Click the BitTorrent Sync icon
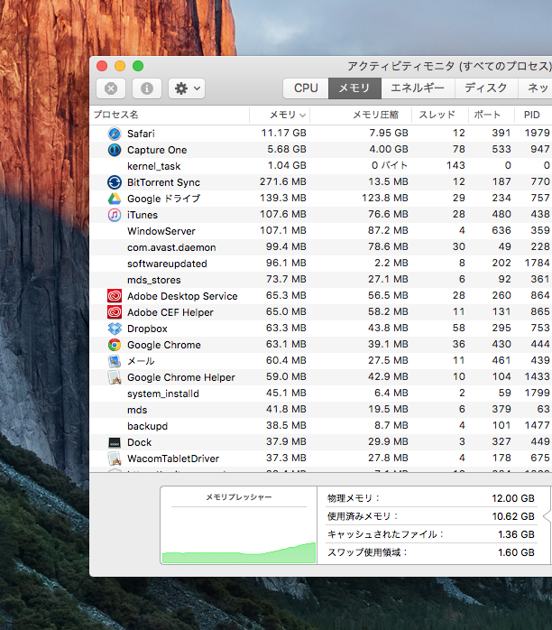This screenshot has width=552, height=630. 115,182
